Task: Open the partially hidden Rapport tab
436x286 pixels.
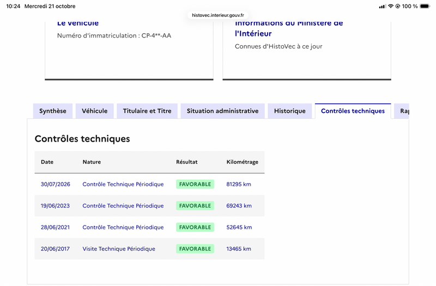Action: 402,111
